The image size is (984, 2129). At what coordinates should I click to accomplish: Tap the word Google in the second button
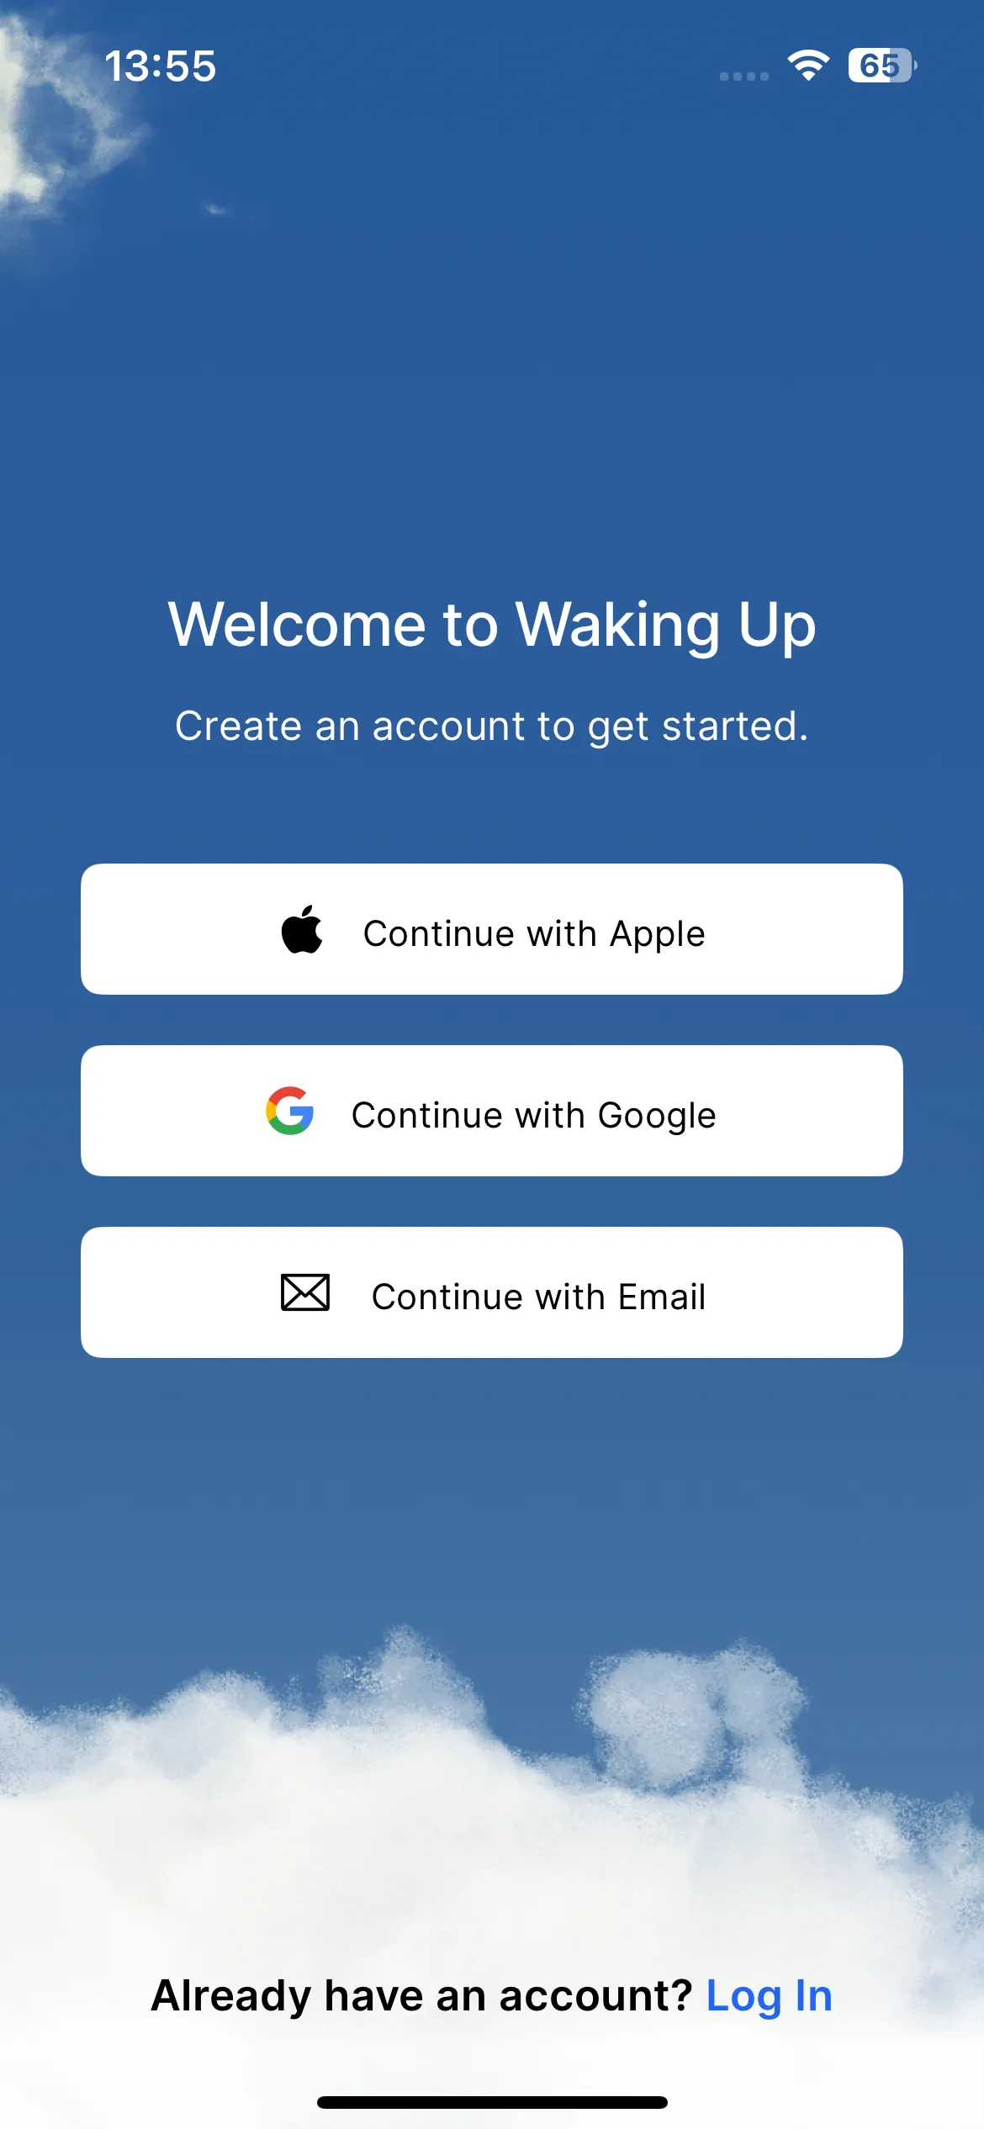[657, 1117]
